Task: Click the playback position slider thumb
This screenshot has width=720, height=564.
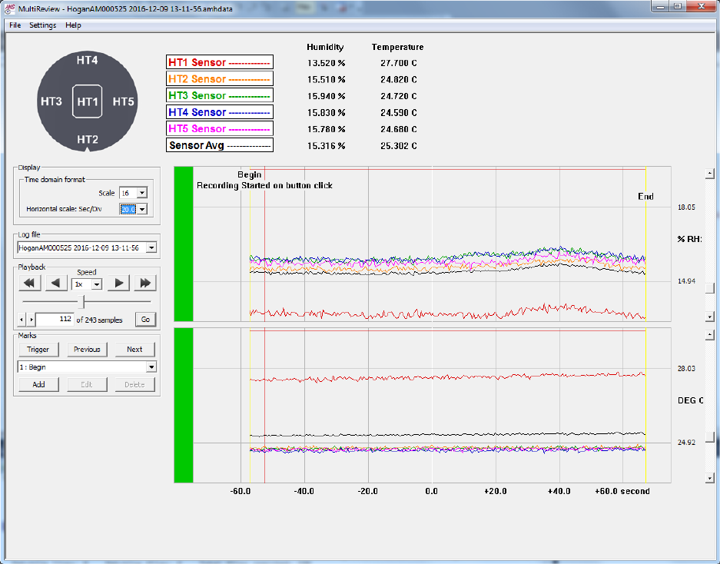Action: click(83, 302)
